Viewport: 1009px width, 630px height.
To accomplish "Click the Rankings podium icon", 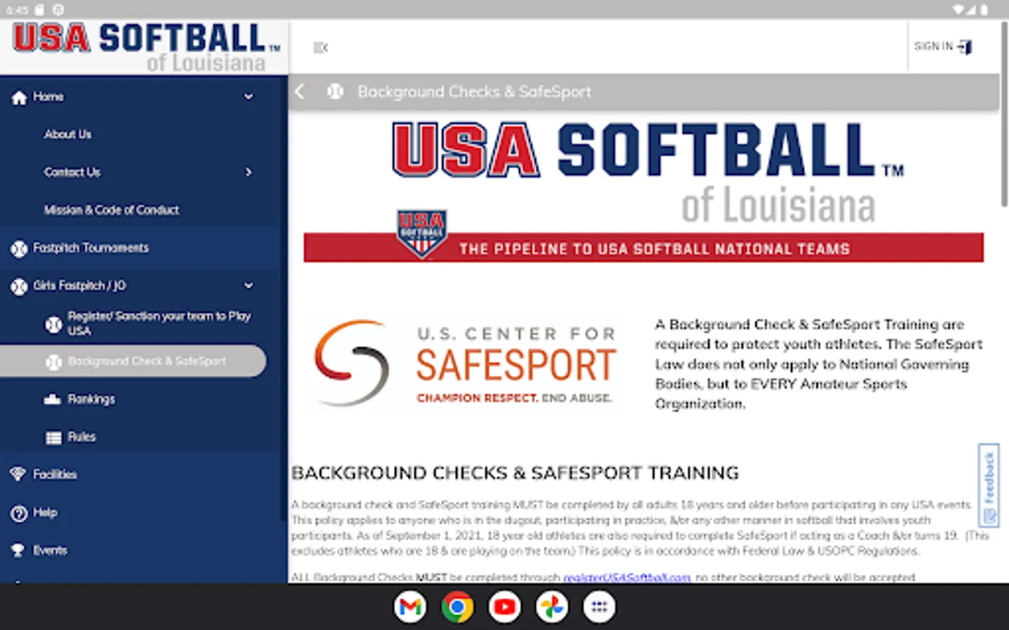I will [53, 399].
